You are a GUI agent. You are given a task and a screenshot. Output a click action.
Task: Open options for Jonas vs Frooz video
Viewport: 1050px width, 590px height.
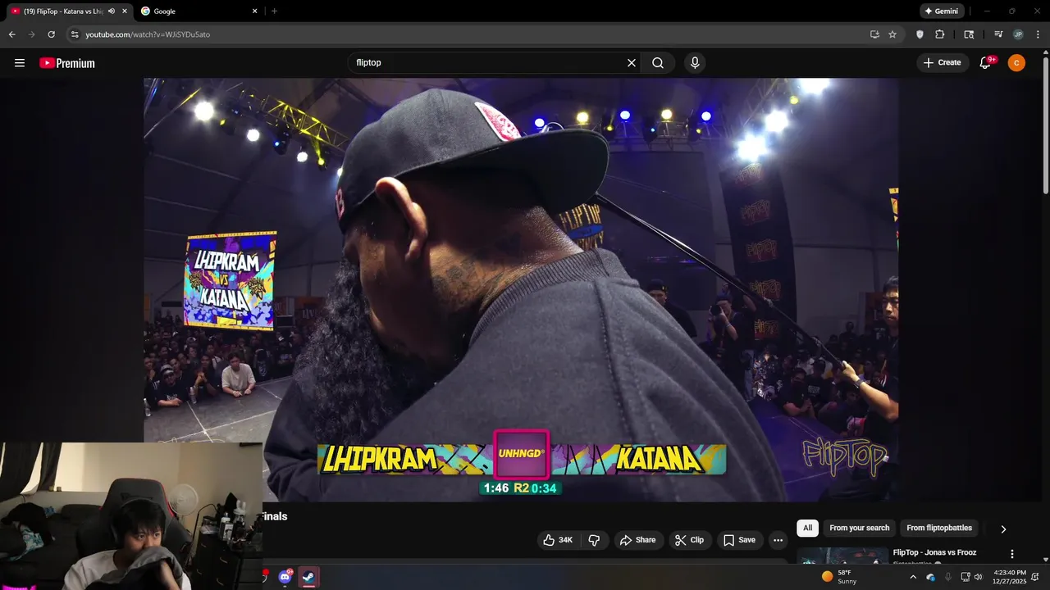click(x=1011, y=554)
